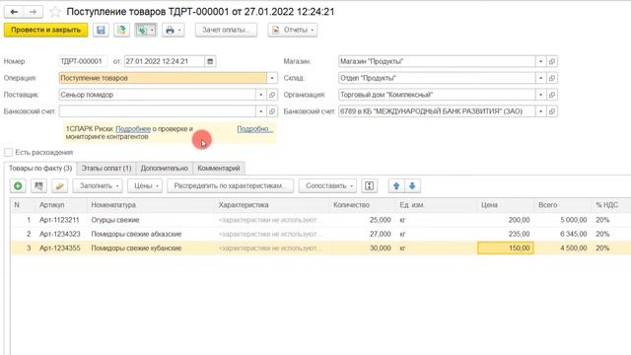Switch to the Товары по факту (3) tab
The width and height of the screenshot is (631, 355).
pyautogui.click(x=40, y=169)
